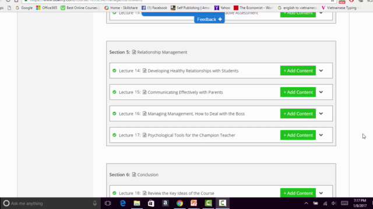Open the english to vietnamese bookmark
This screenshot has height=209, width=373.
coord(297,8)
